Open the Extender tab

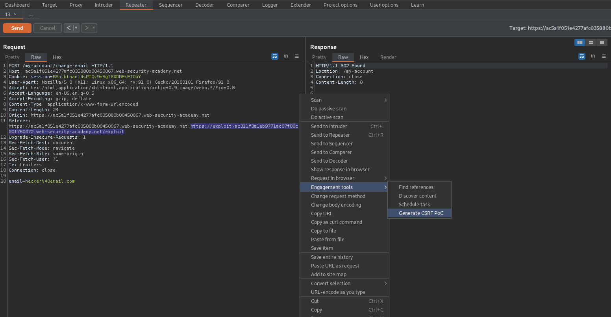pos(301,5)
